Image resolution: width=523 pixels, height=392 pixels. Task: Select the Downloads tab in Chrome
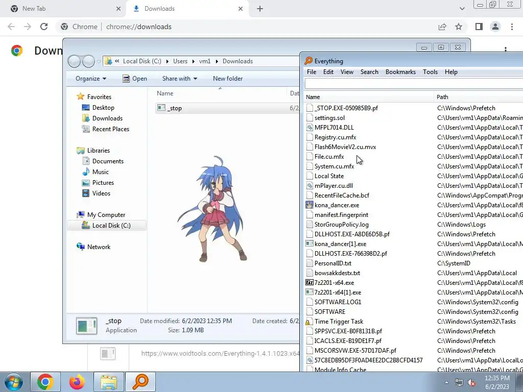187,9
